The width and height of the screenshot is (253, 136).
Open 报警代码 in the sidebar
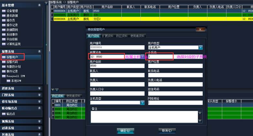(x=12, y=62)
